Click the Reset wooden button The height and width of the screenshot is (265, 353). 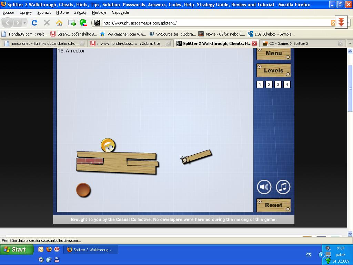pyautogui.click(x=274, y=205)
